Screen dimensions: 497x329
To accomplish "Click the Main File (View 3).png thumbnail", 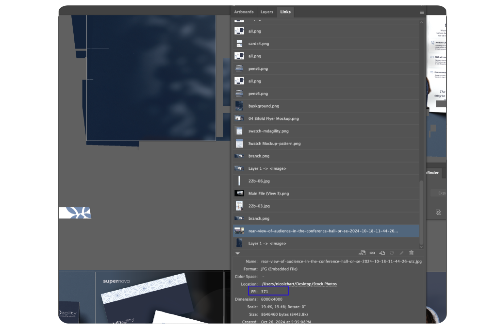I will (239, 193).
